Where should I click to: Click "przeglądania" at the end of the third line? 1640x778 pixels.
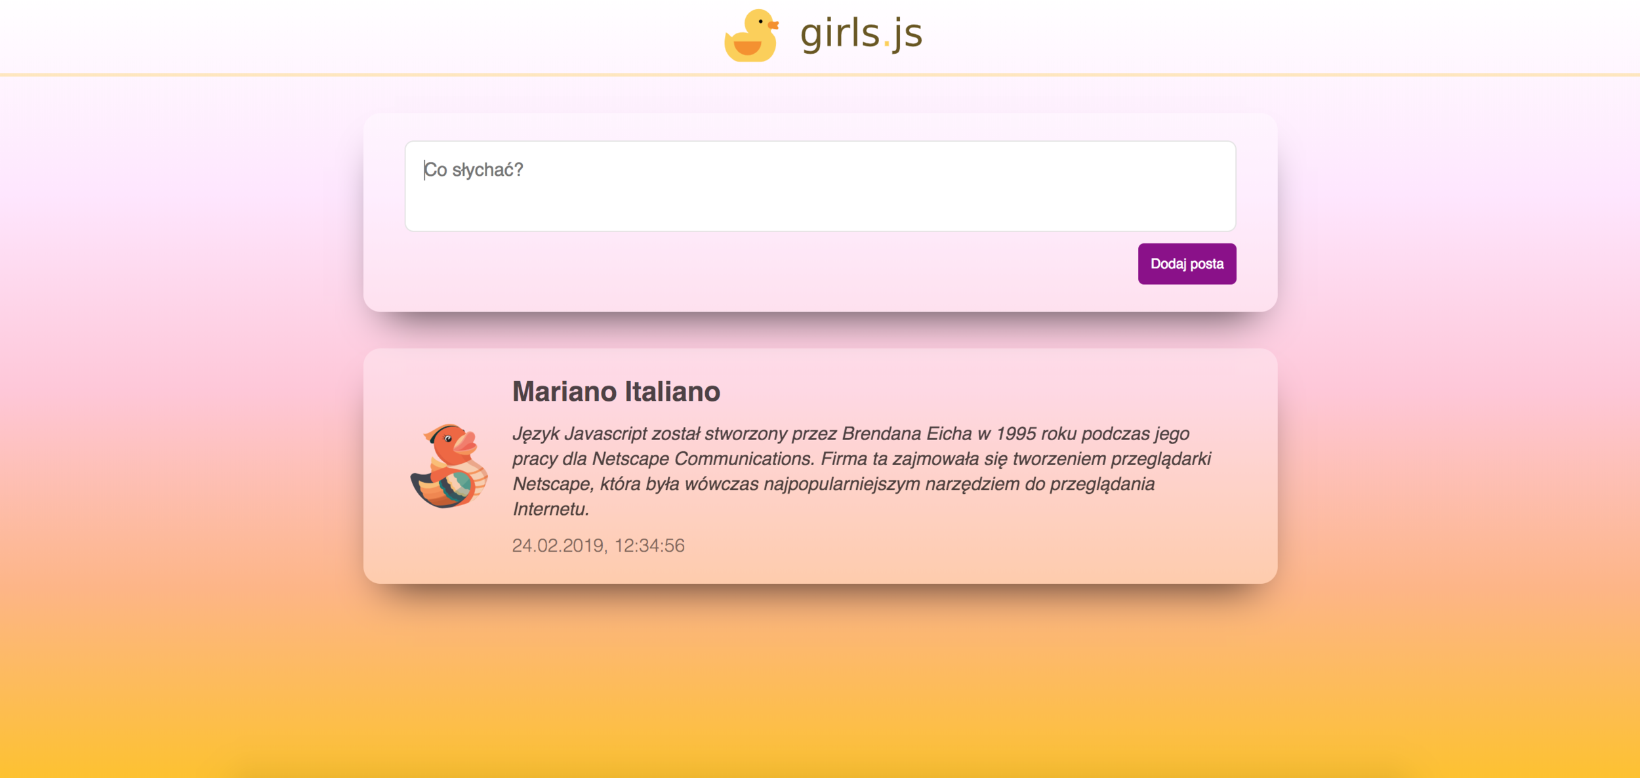click(x=1102, y=485)
